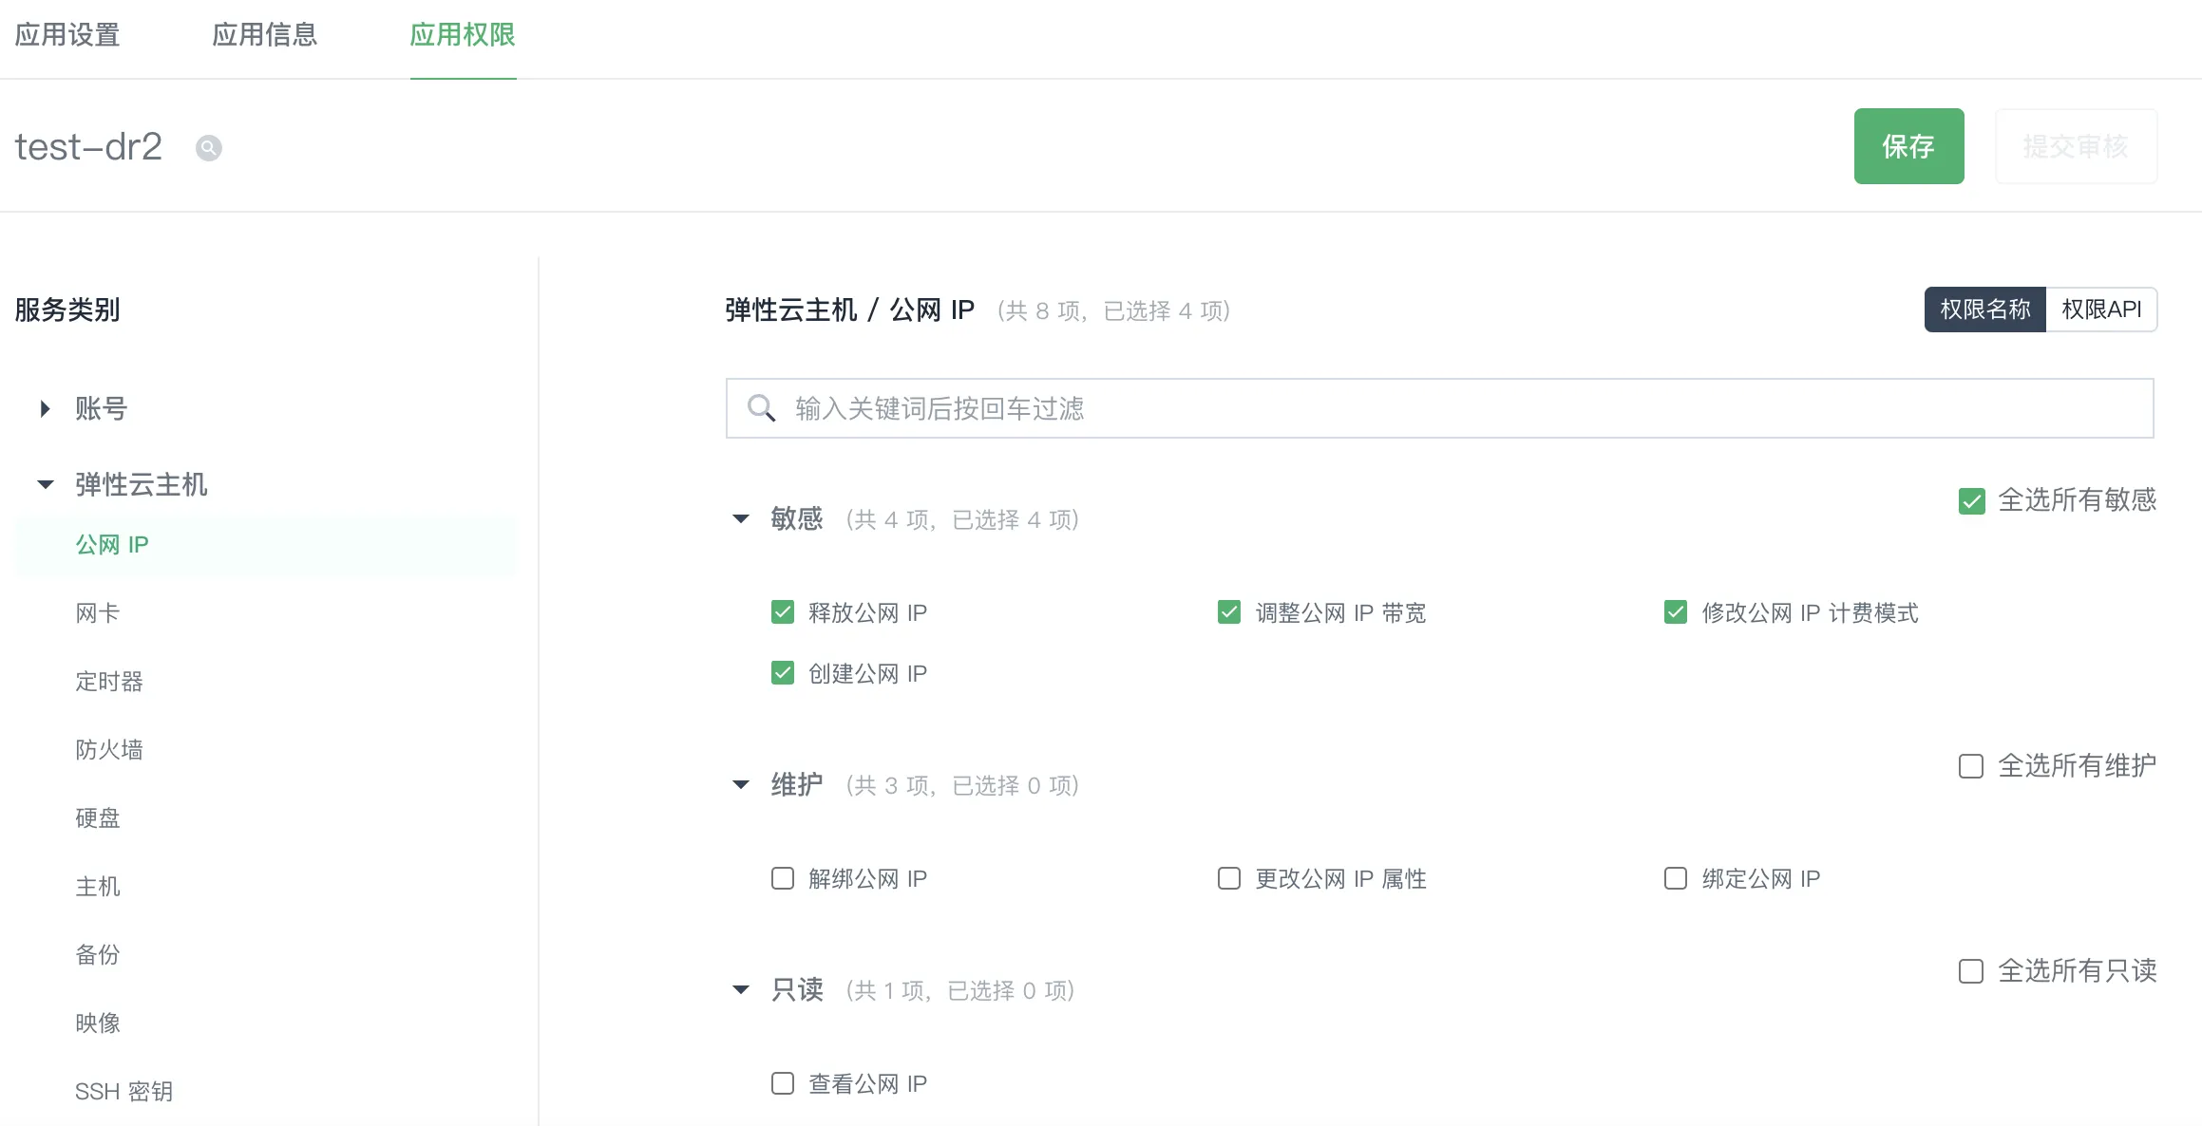Select 映像 in the sidebar
This screenshot has height=1126, width=2202.
98,1023
